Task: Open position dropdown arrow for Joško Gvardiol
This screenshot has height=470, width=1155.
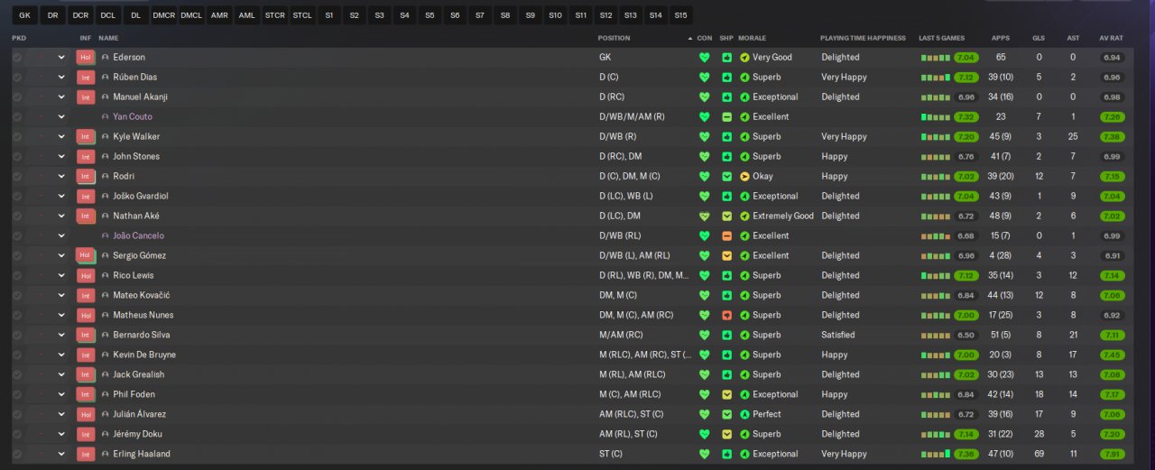Action: click(61, 196)
